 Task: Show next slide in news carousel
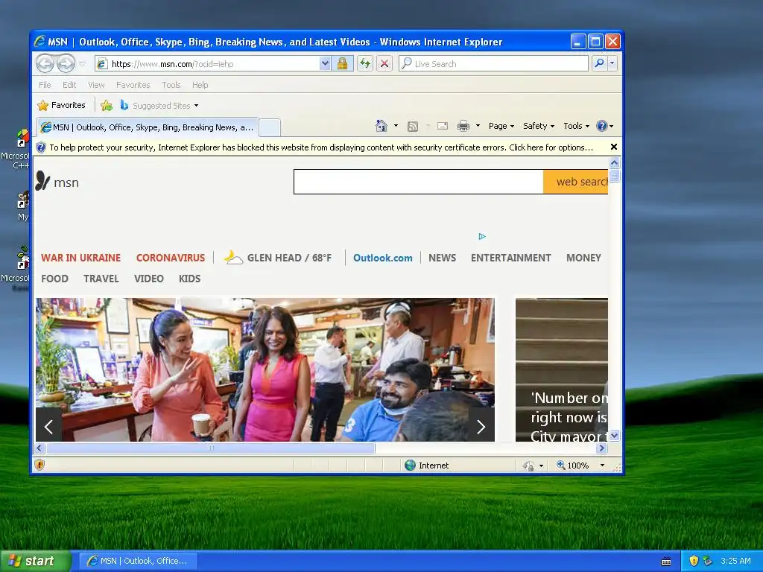tap(481, 427)
